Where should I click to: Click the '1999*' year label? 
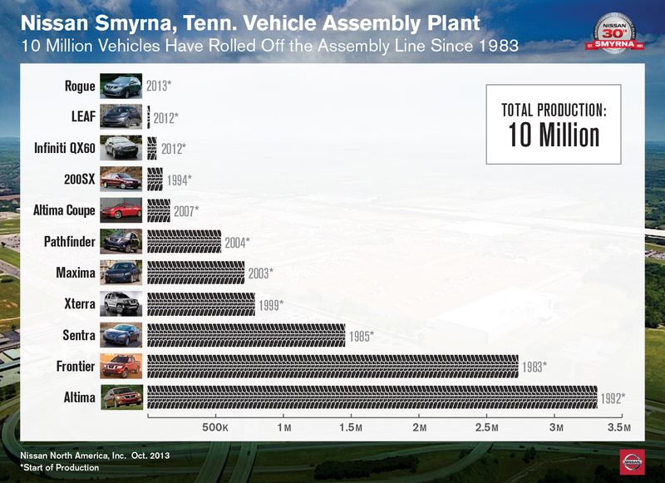tap(272, 305)
